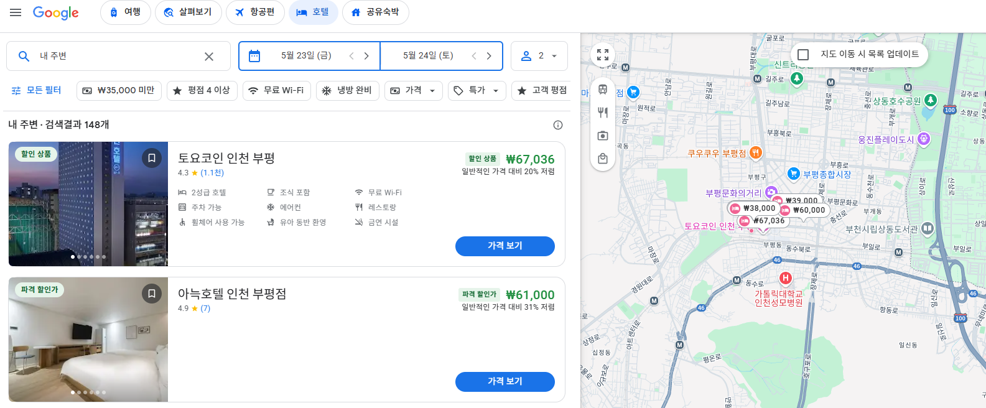Screen dimensions: 986x408
Task: Click the 부평문화의거리 attraction marker
Action: pyautogui.click(x=771, y=192)
